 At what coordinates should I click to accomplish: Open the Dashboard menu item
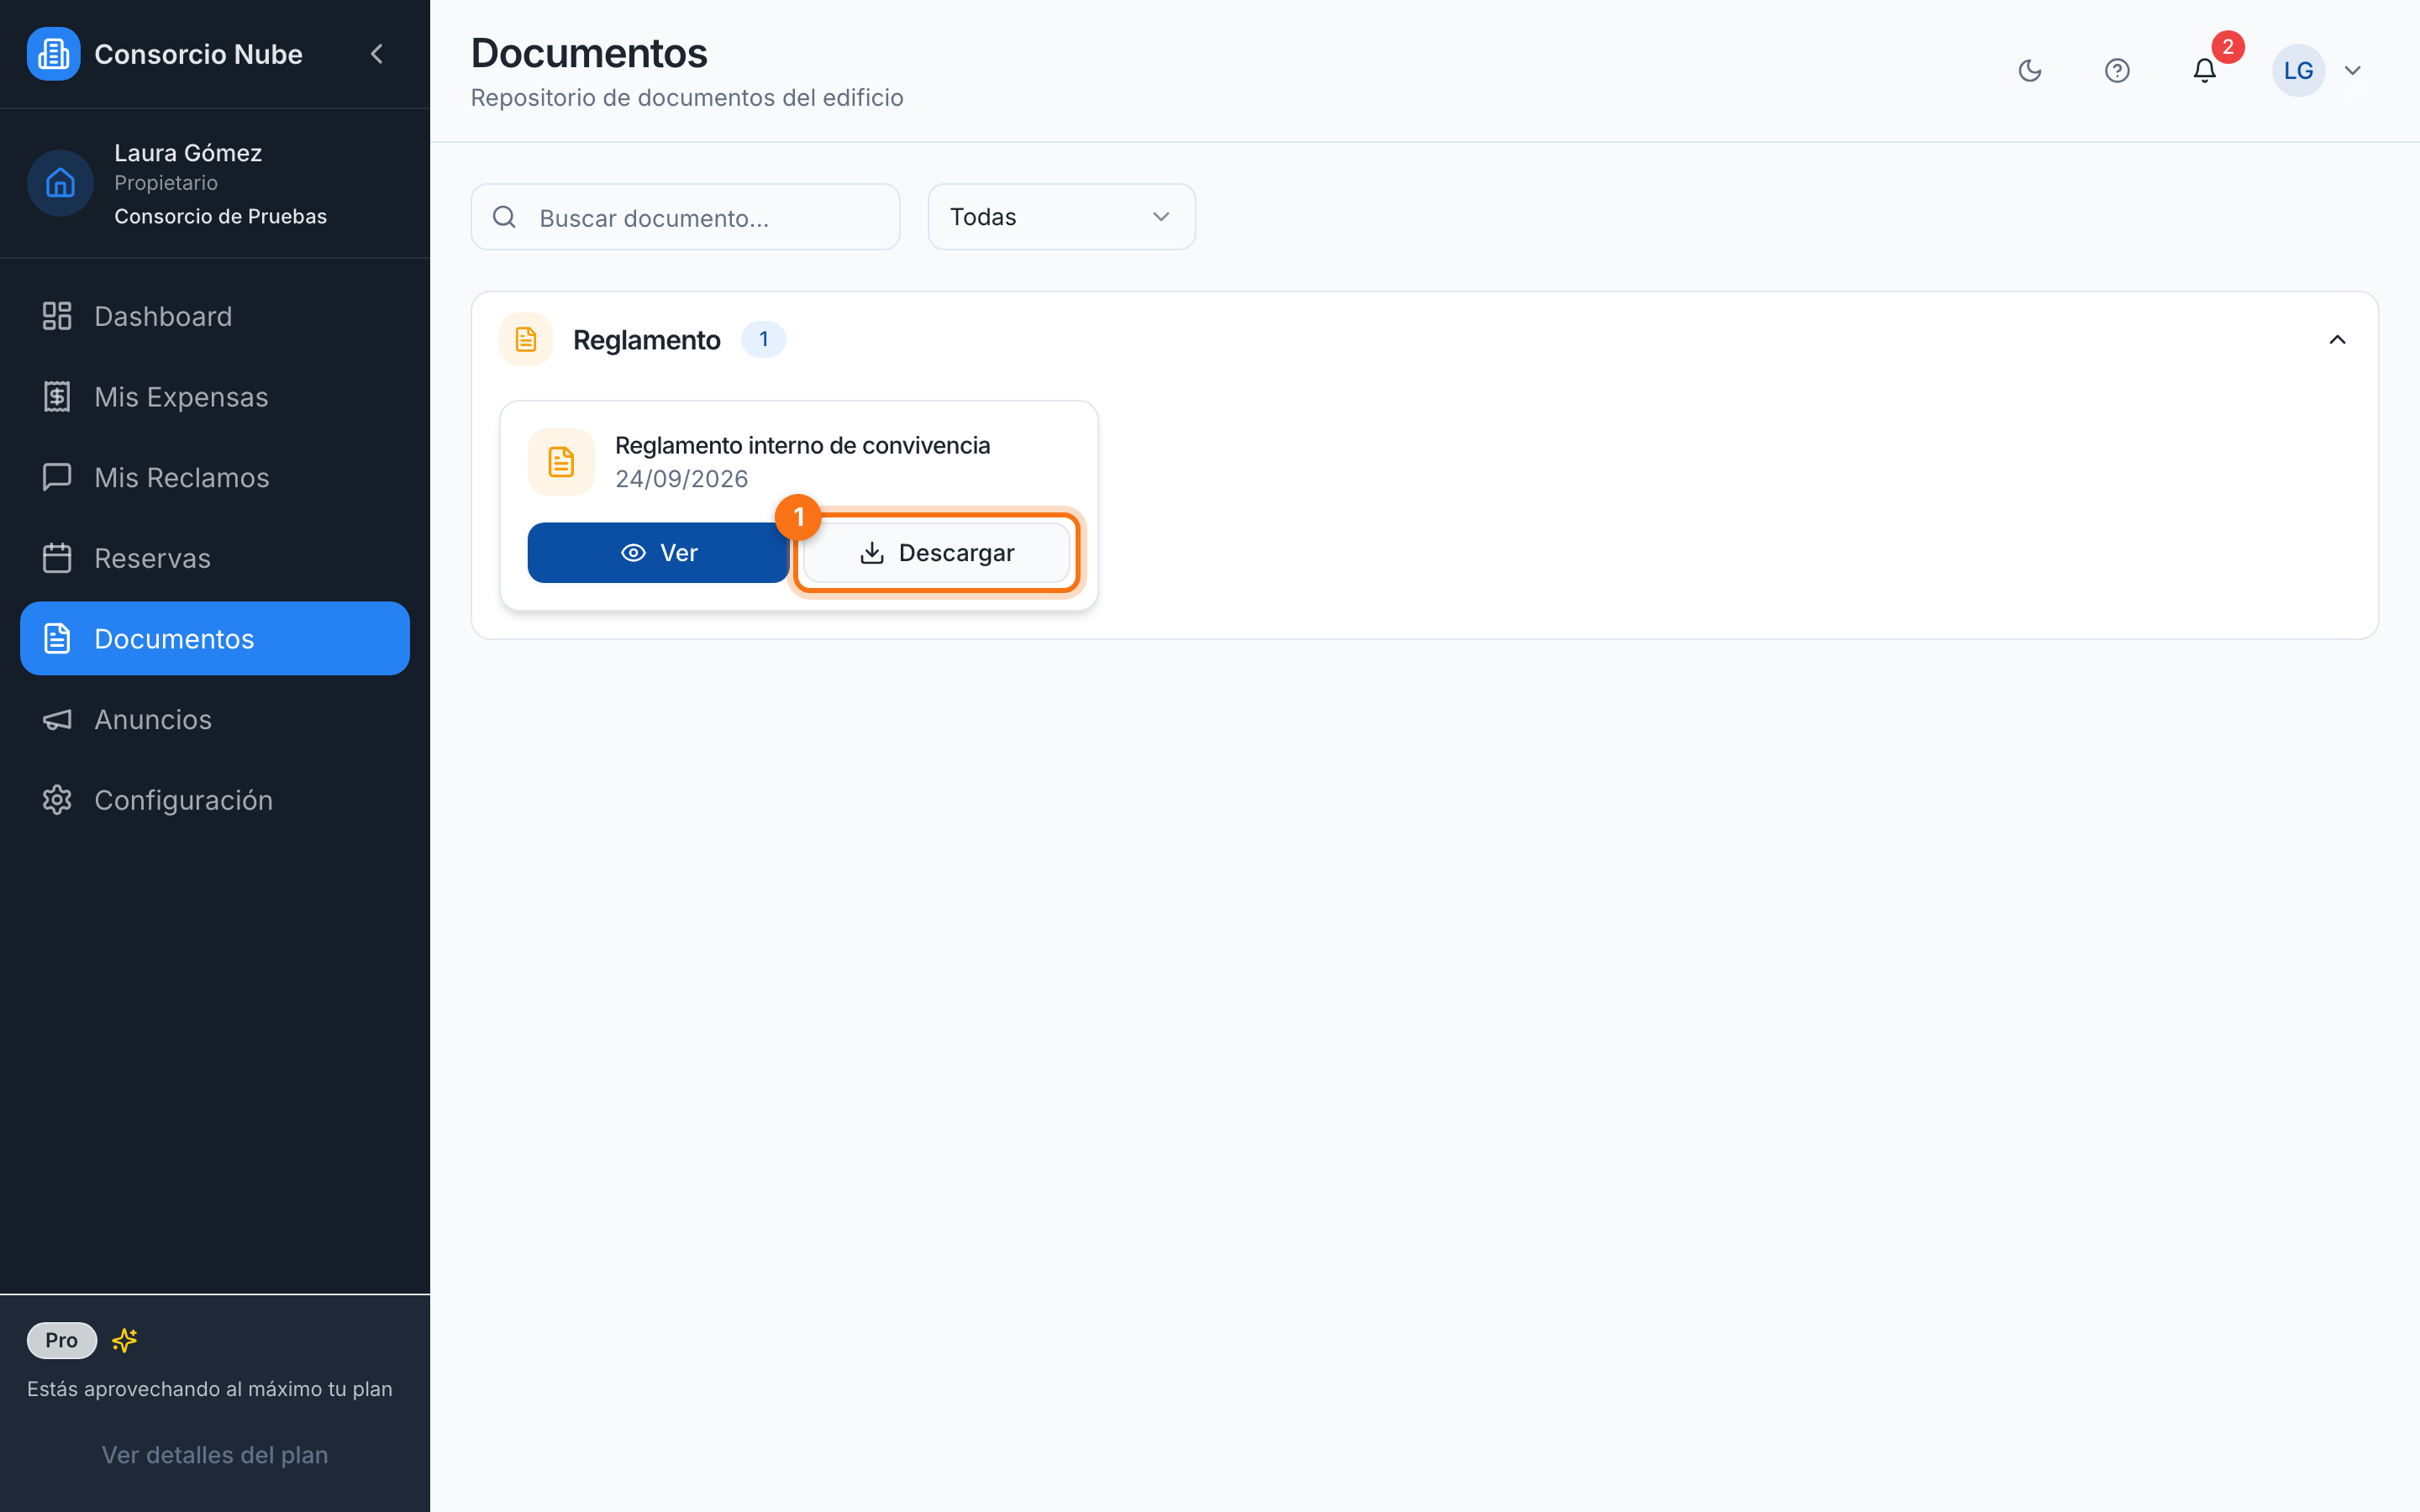tap(215, 316)
